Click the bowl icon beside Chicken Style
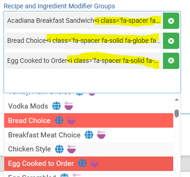Image resolution: width=190 pixels, height=177 pixels. [71, 149]
